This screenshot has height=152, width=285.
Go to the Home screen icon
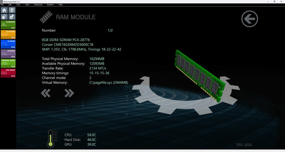[x=4, y=10]
